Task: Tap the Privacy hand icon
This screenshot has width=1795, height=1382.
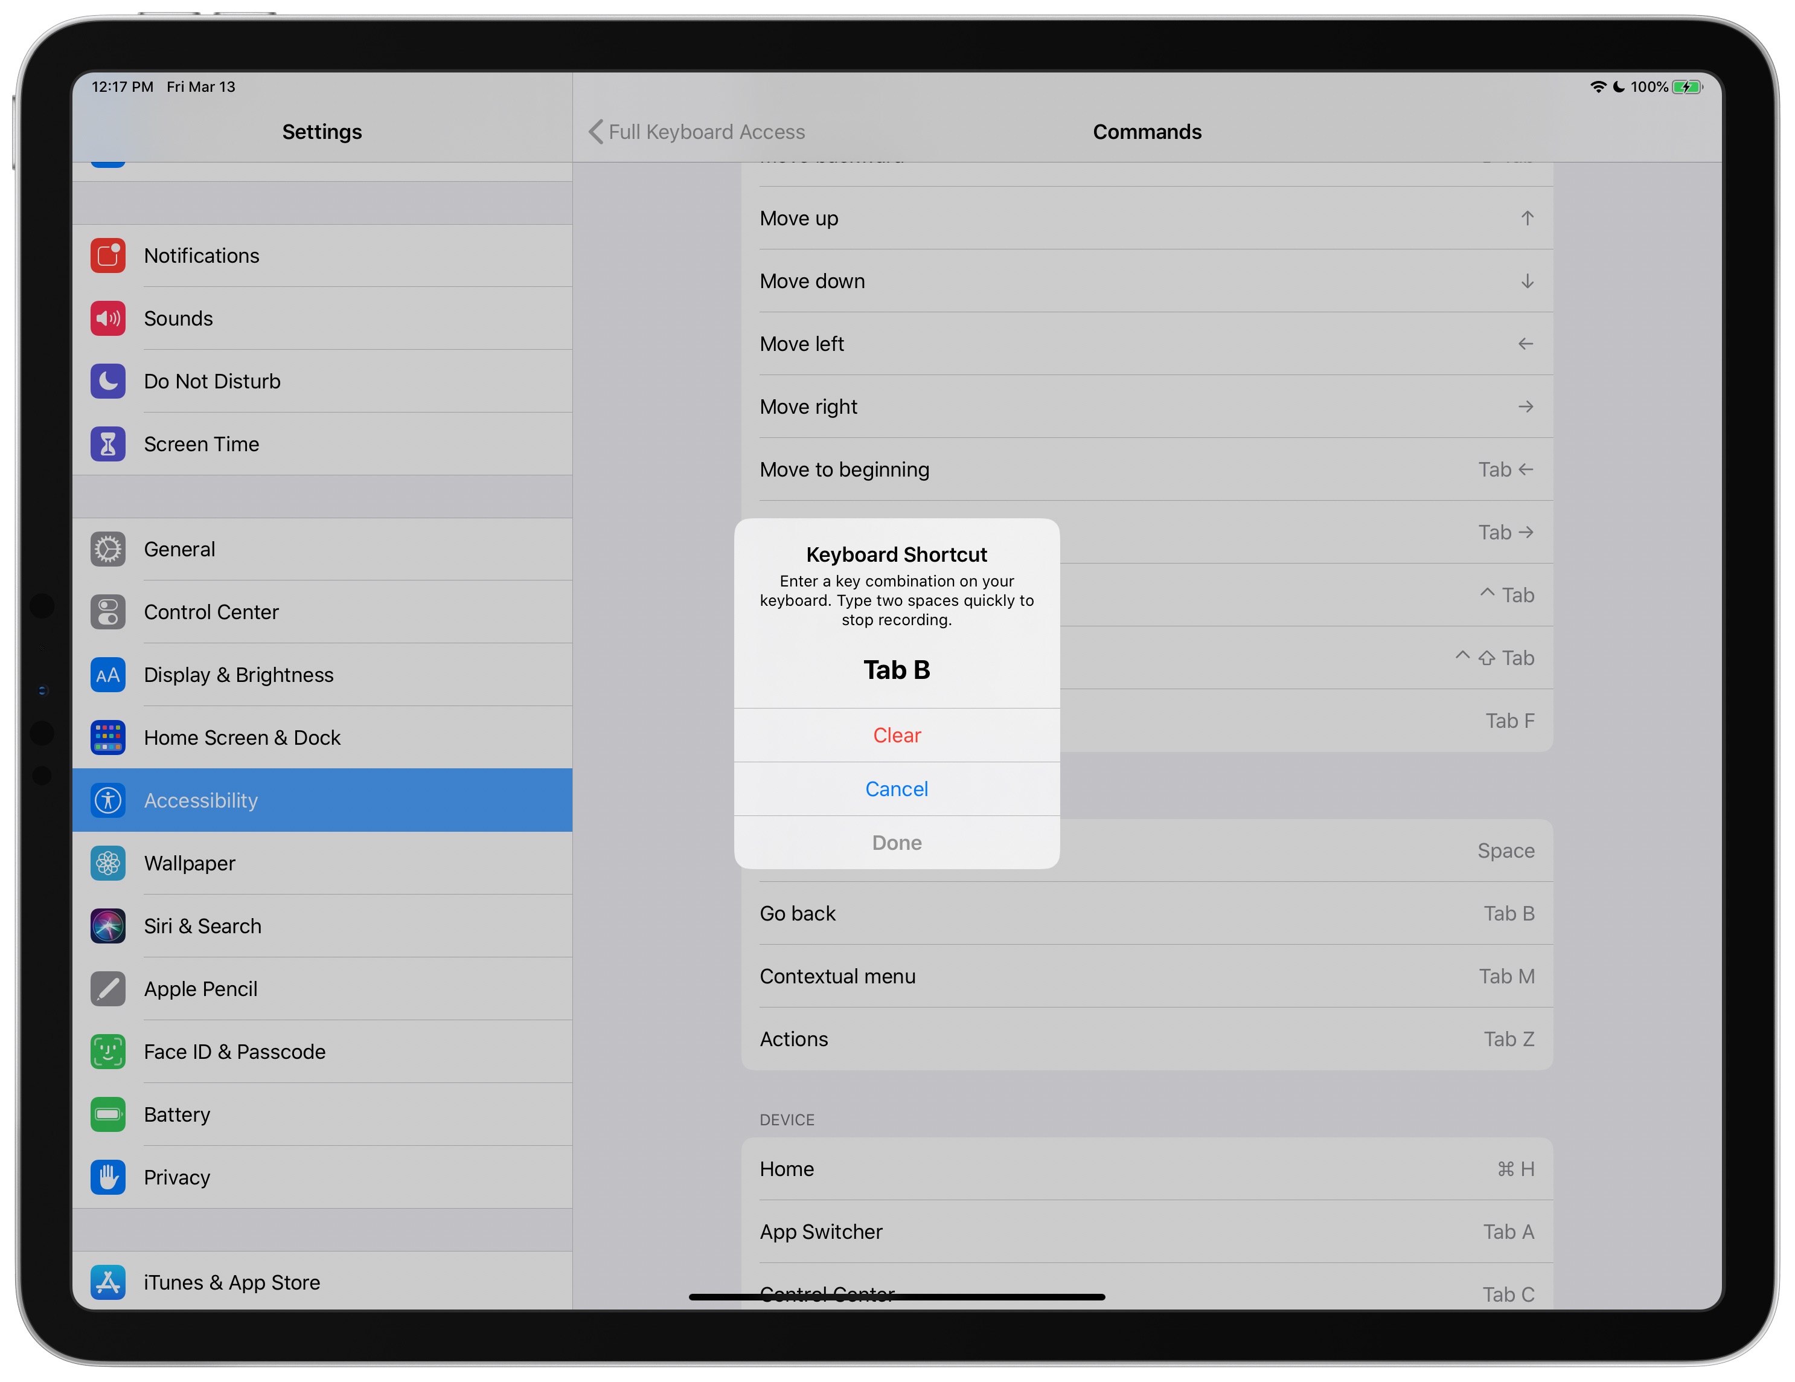Action: (107, 1177)
